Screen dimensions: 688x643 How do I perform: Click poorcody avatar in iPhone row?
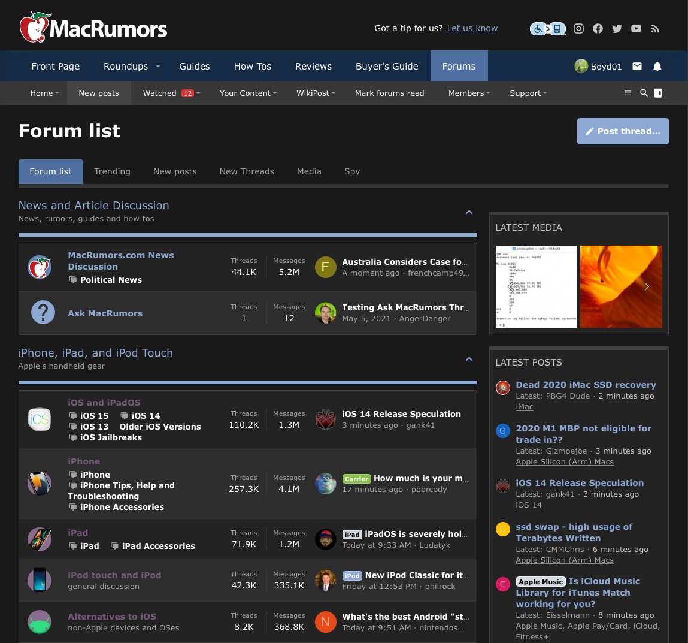click(326, 484)
